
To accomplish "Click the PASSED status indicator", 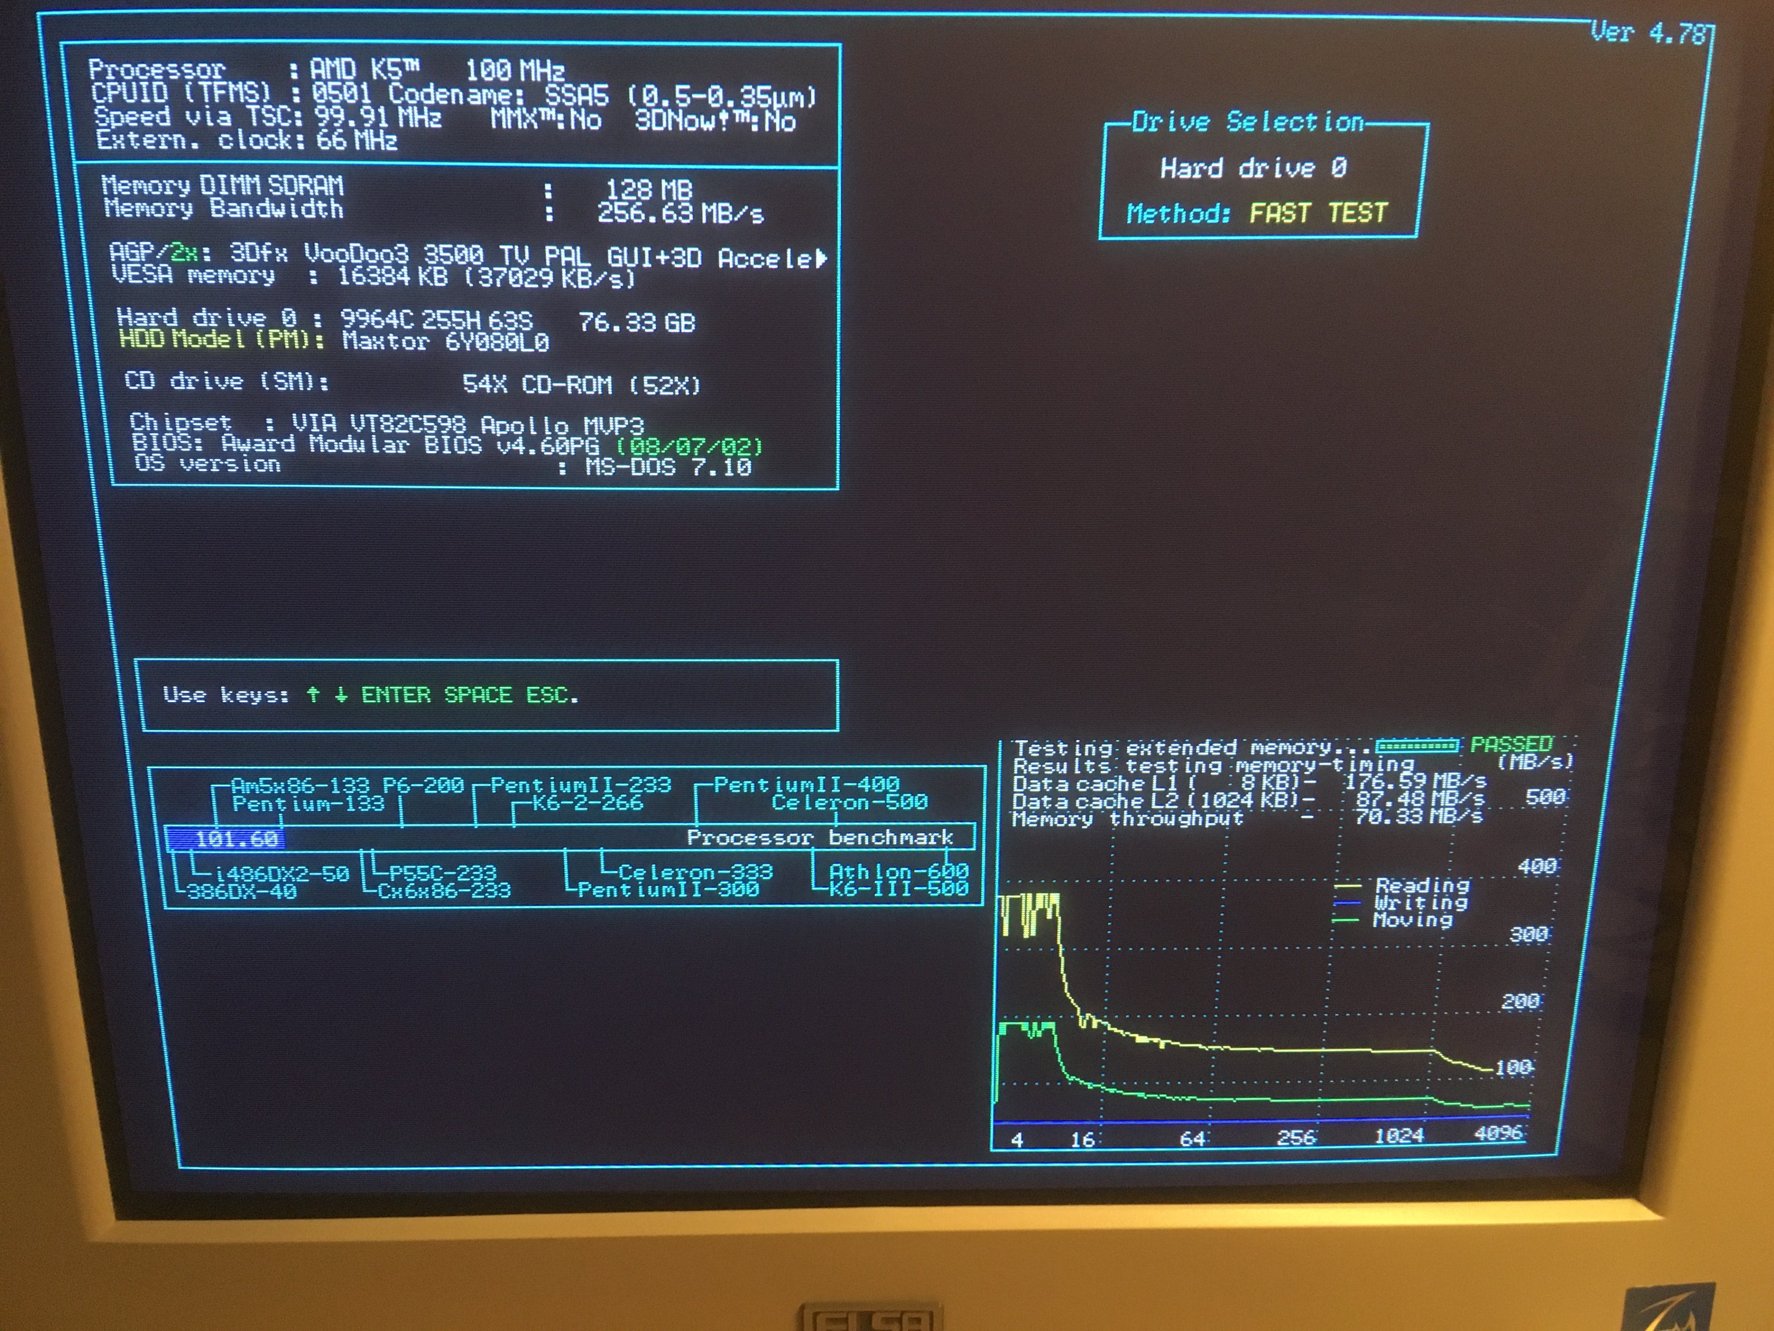I will click(1511, 745).
